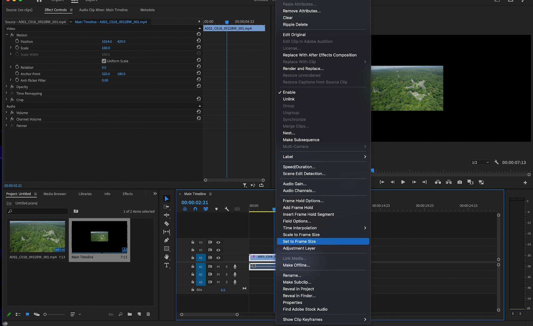The height and width of the screenshot is (326, 533).
Task: Select the Hand tool
Action: (x=167, y=257)
